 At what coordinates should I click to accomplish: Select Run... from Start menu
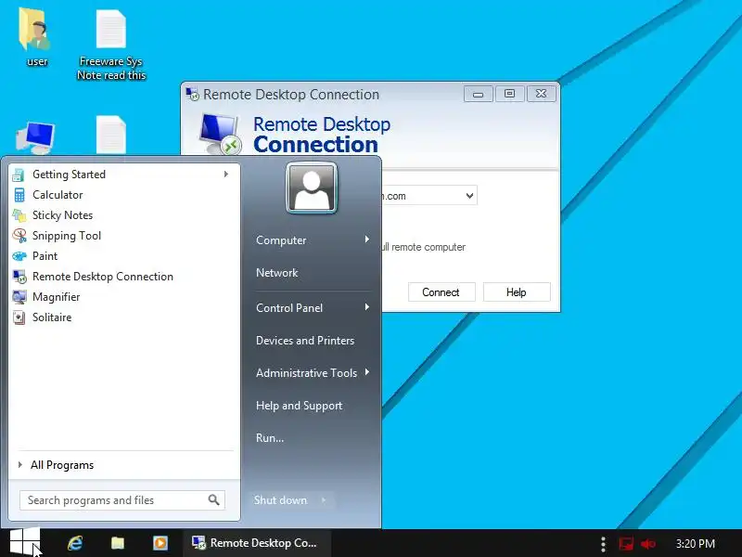[x=270, y=438]
